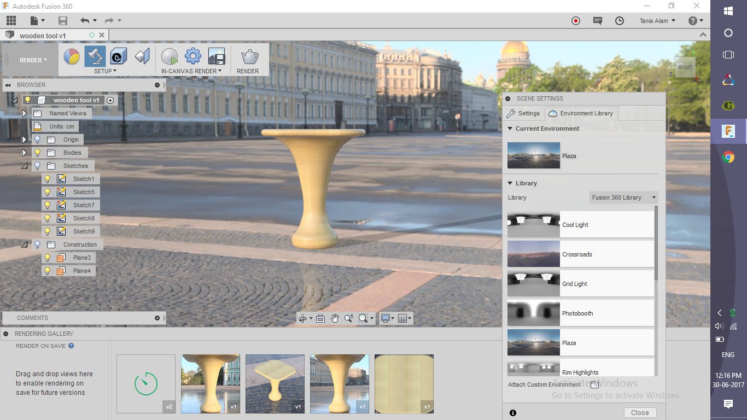Open Chrome from the taskbar

[728, 157]
